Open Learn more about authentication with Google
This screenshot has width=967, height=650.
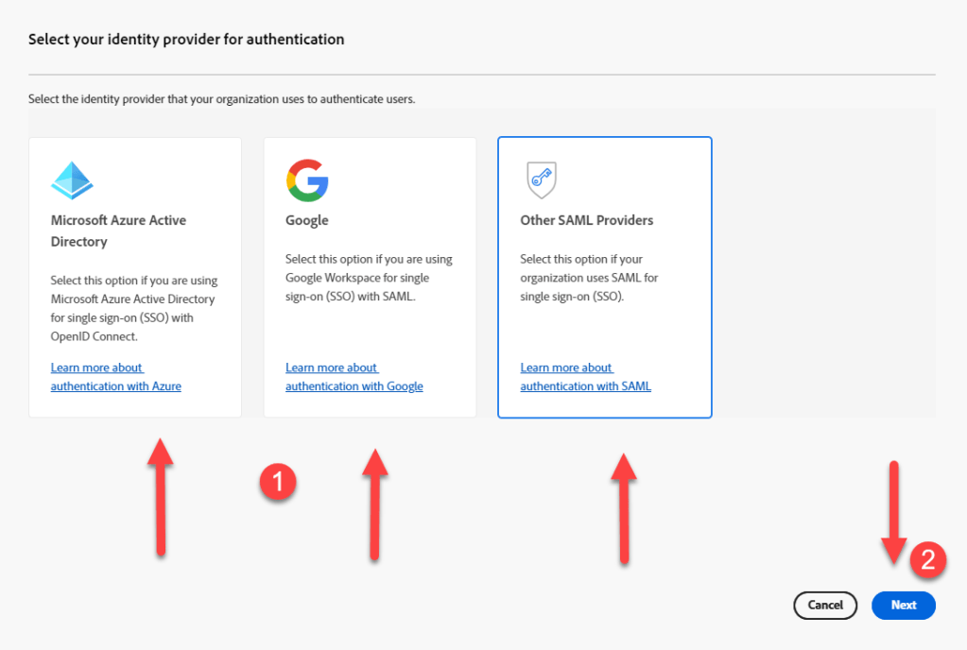[354, 377]
